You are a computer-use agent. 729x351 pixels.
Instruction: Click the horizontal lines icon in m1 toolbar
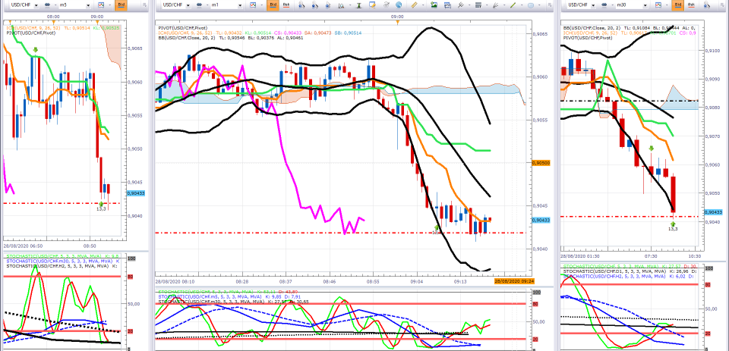coord(478,5)
